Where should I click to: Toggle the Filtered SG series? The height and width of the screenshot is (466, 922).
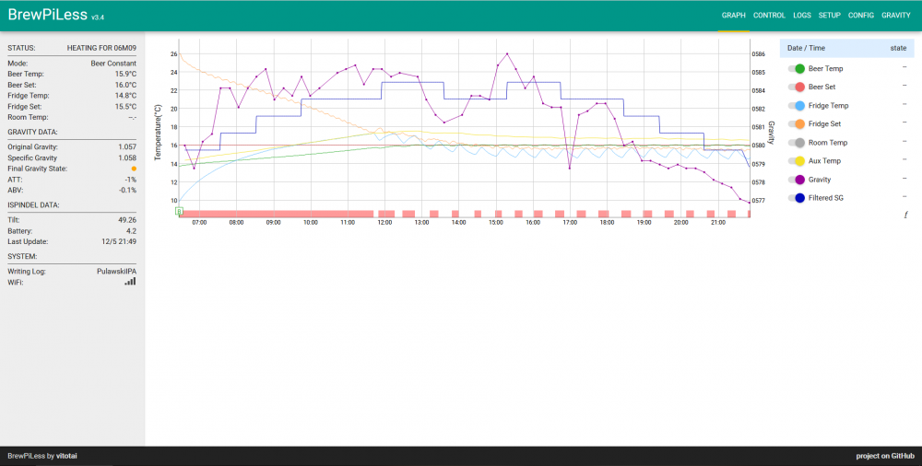(x=796, y=198)
